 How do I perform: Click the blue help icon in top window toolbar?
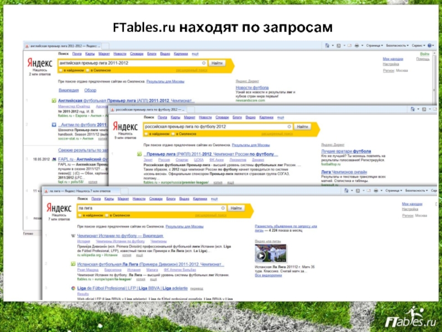(429, 45)
